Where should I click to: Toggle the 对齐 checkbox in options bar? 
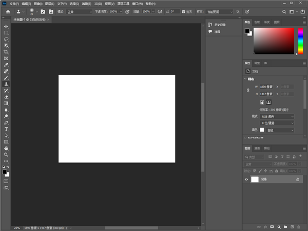184,11
